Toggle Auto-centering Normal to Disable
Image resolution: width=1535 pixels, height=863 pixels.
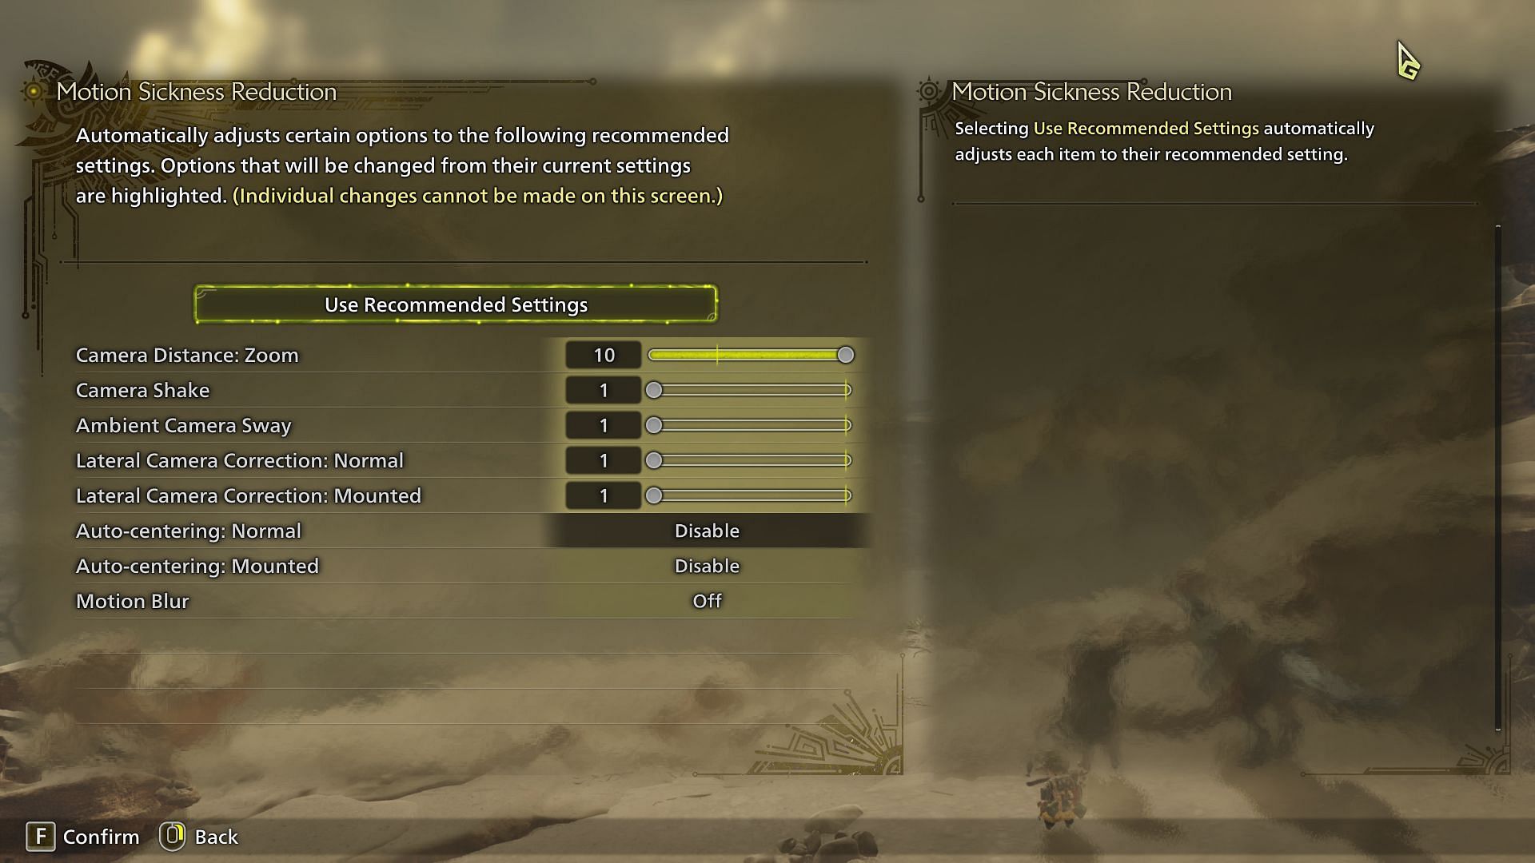(x=708, y=530)
